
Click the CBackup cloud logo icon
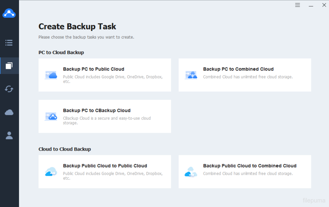tap(9, 13)
